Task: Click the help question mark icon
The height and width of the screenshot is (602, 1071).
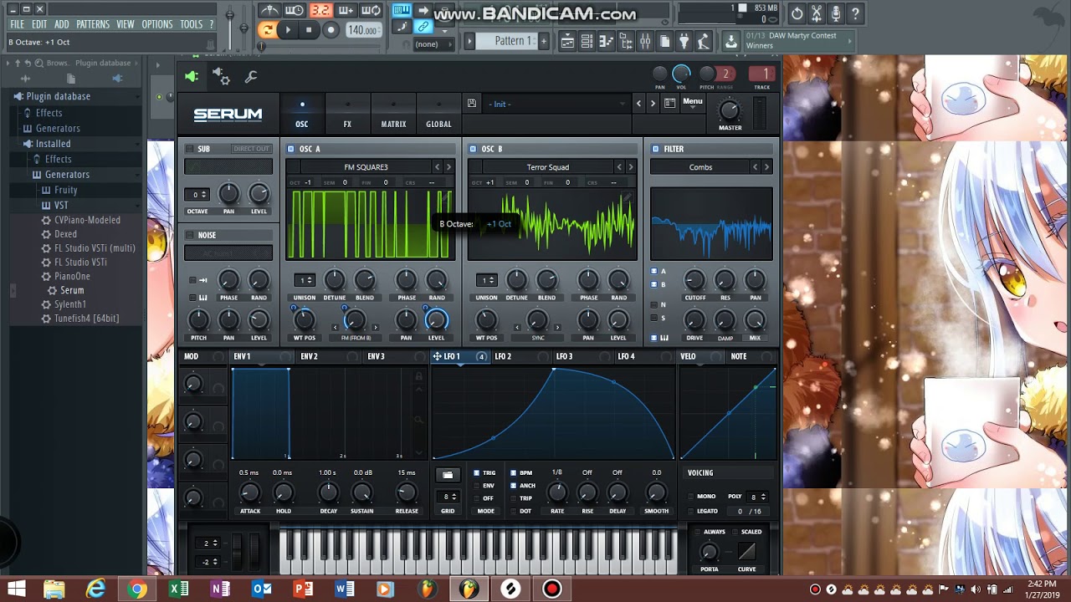Action: (855, 13)
